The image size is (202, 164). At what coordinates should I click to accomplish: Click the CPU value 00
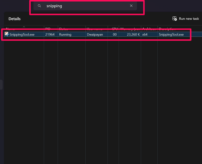[115, 34]
